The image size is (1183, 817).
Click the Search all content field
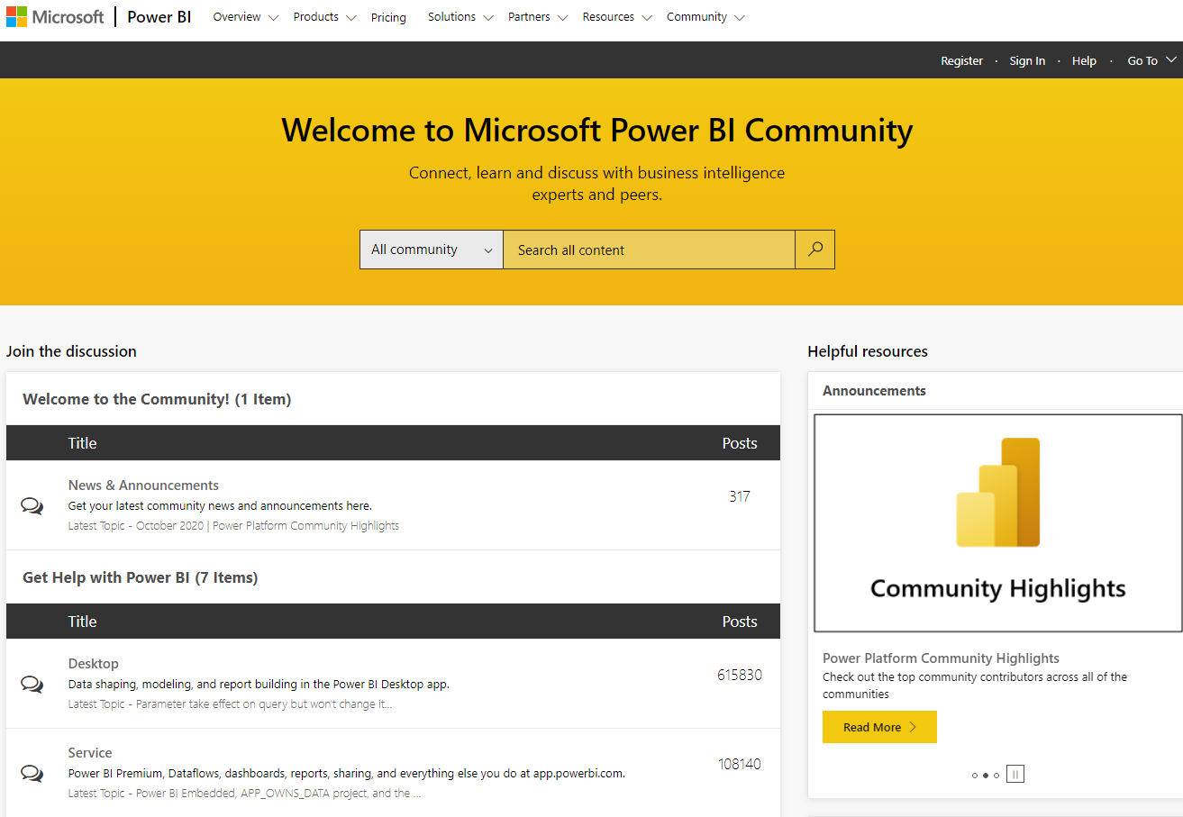coord(649,250)
